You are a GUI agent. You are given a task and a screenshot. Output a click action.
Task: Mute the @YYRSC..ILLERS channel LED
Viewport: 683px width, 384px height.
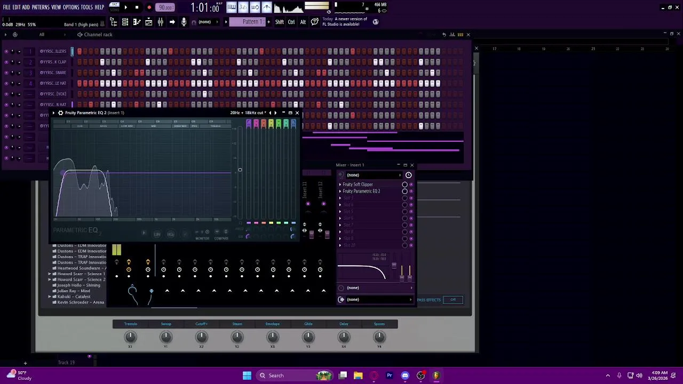(x=6, y=51)
